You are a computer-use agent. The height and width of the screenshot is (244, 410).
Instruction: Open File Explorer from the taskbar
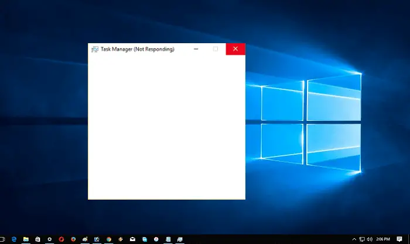click(26, 239)
